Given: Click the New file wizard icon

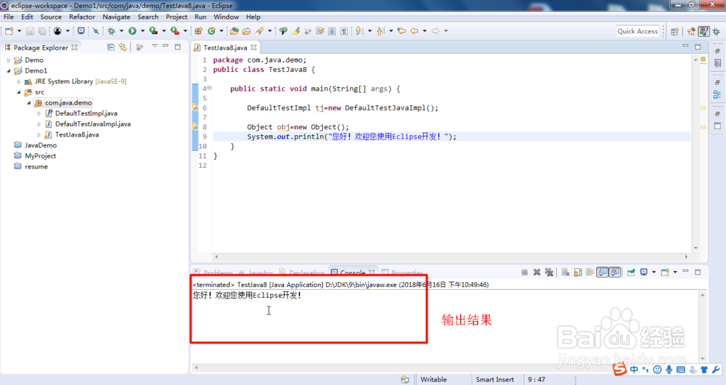Looking at the screenshot, I should pos(9,31).
